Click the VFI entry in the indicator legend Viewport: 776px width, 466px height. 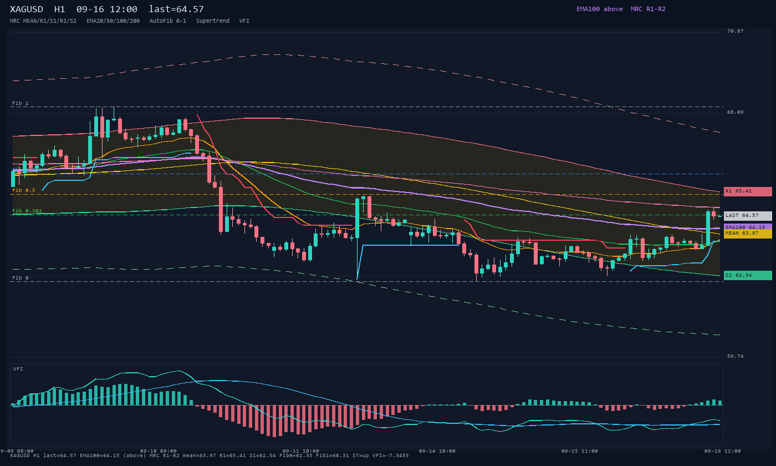click(x=244, y=21)
